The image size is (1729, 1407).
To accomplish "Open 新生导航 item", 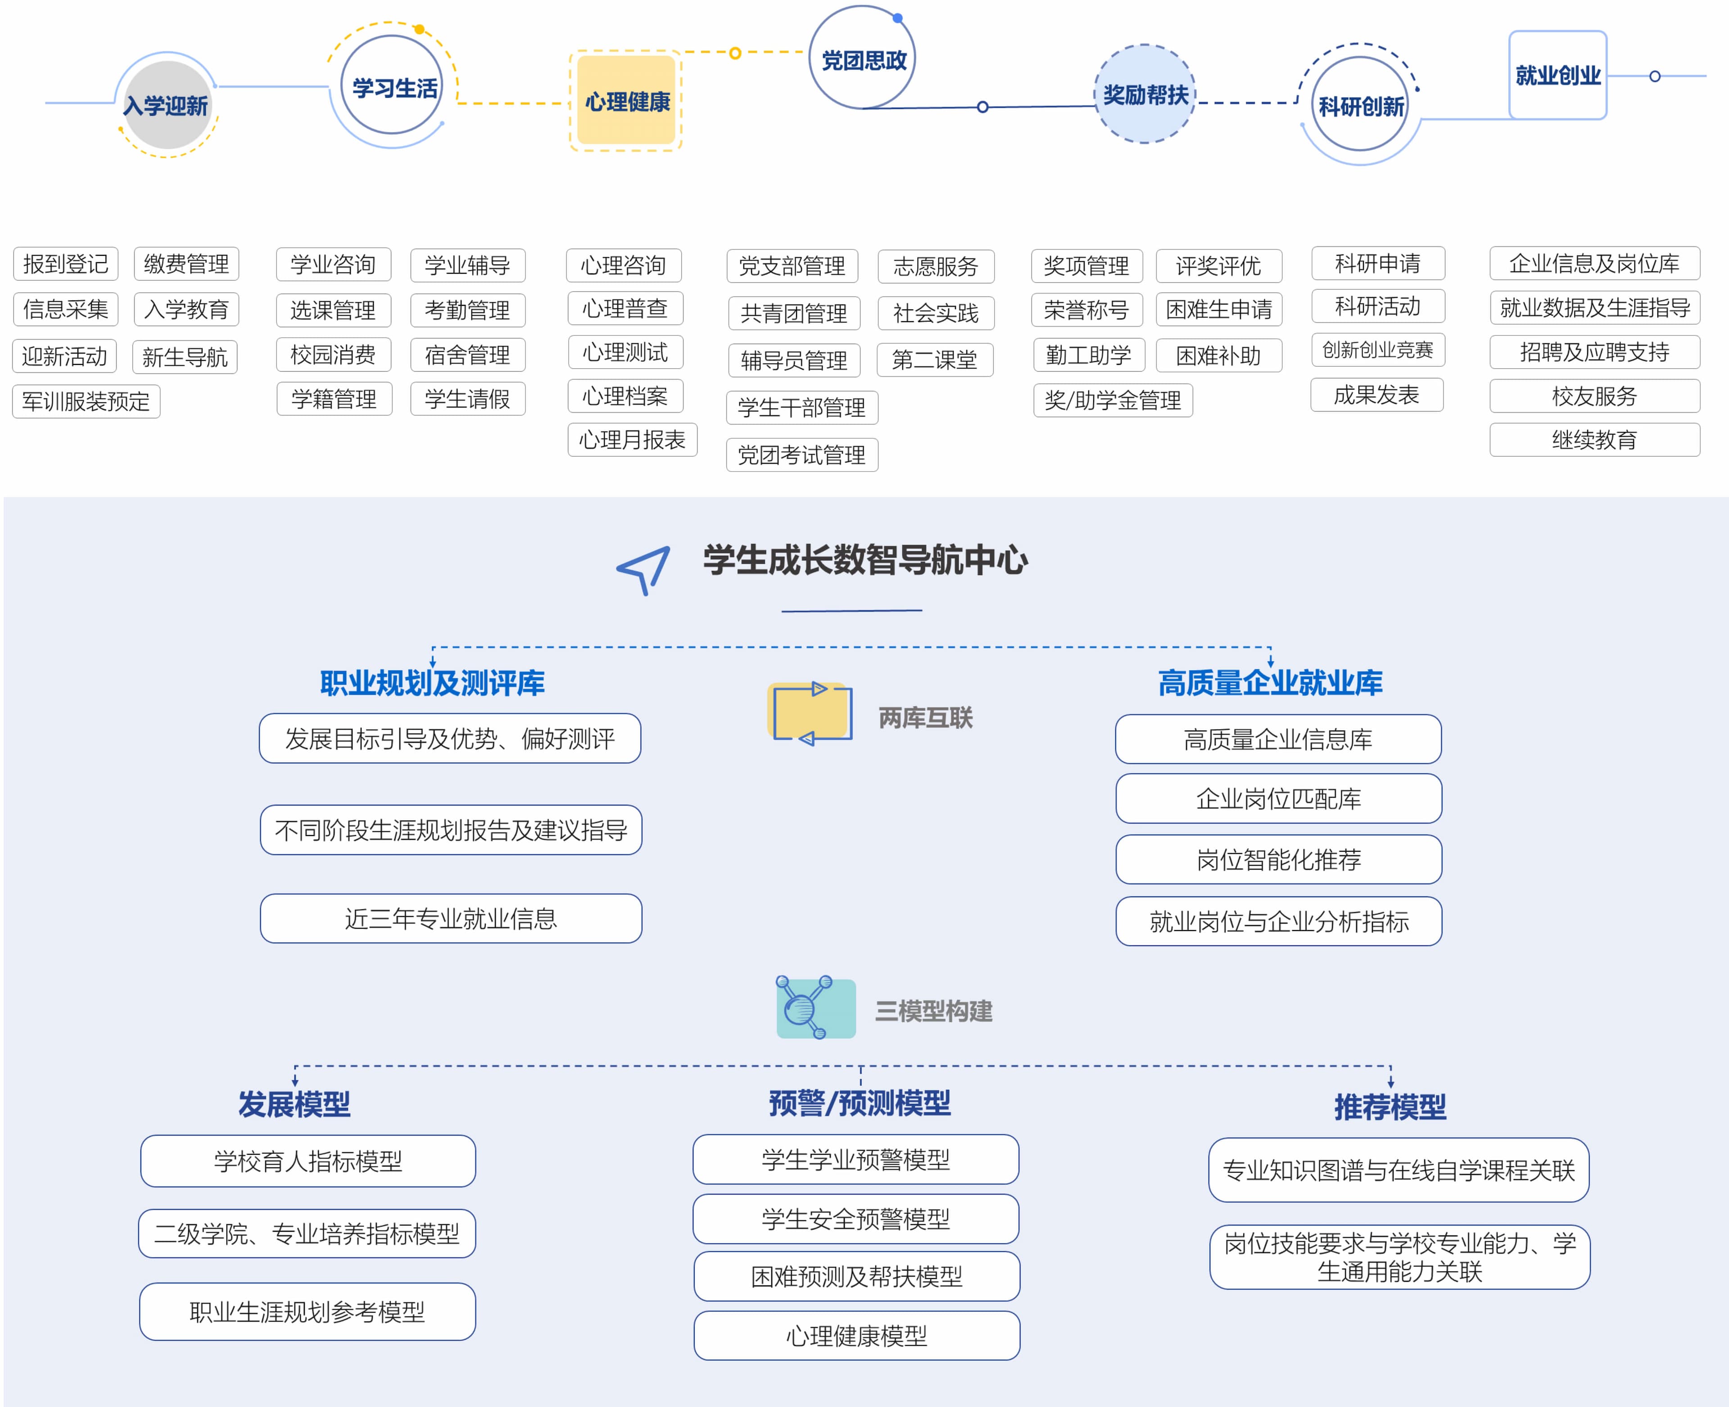I will (x=186, y=358).
